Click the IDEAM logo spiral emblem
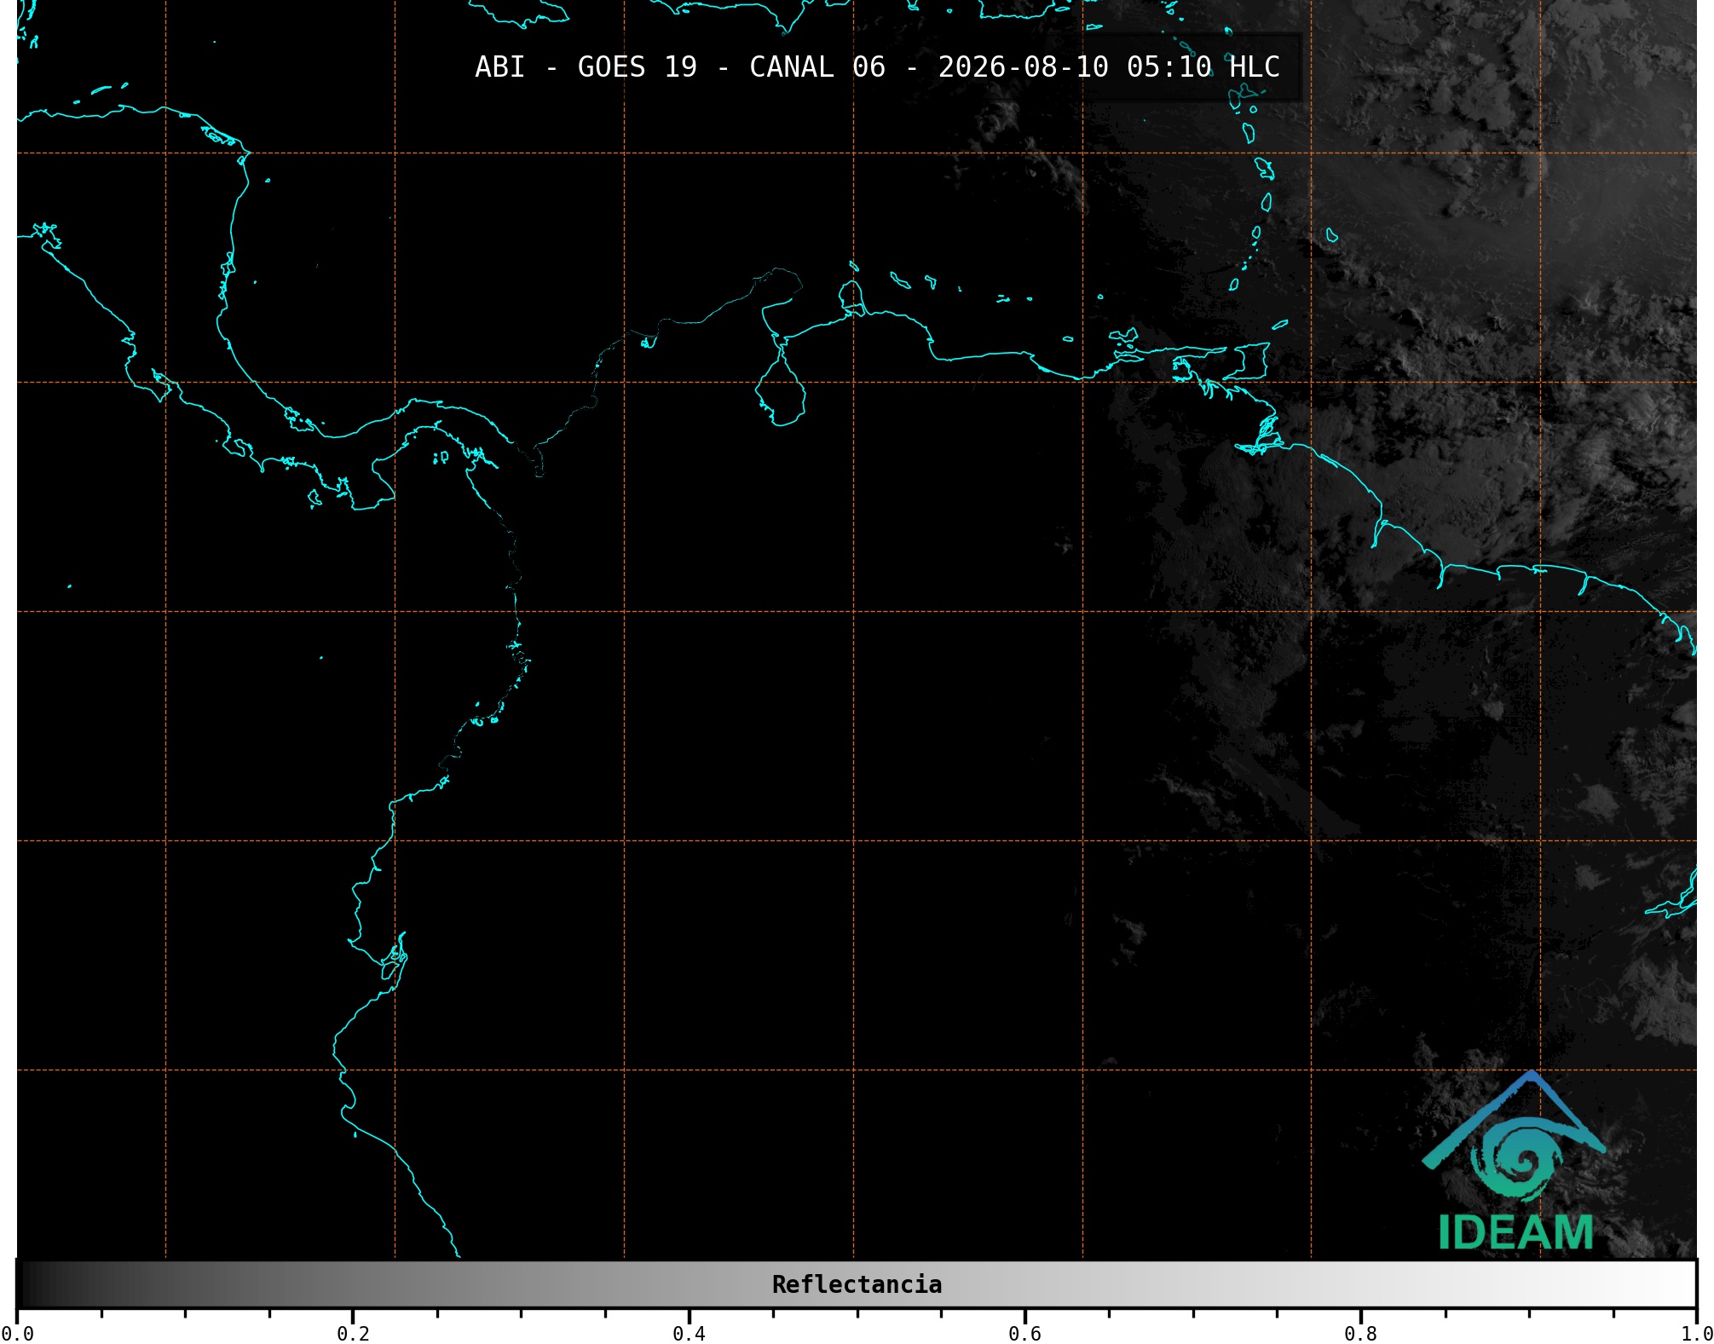Image resolution: width=1714 pixels, height=1344 pixels. (x=1517, y=1161)
